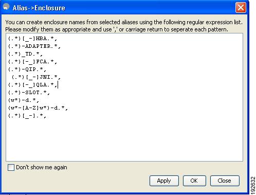Confirm the dialog with OK
Screen dimensions: 256x195
point(194,181)
